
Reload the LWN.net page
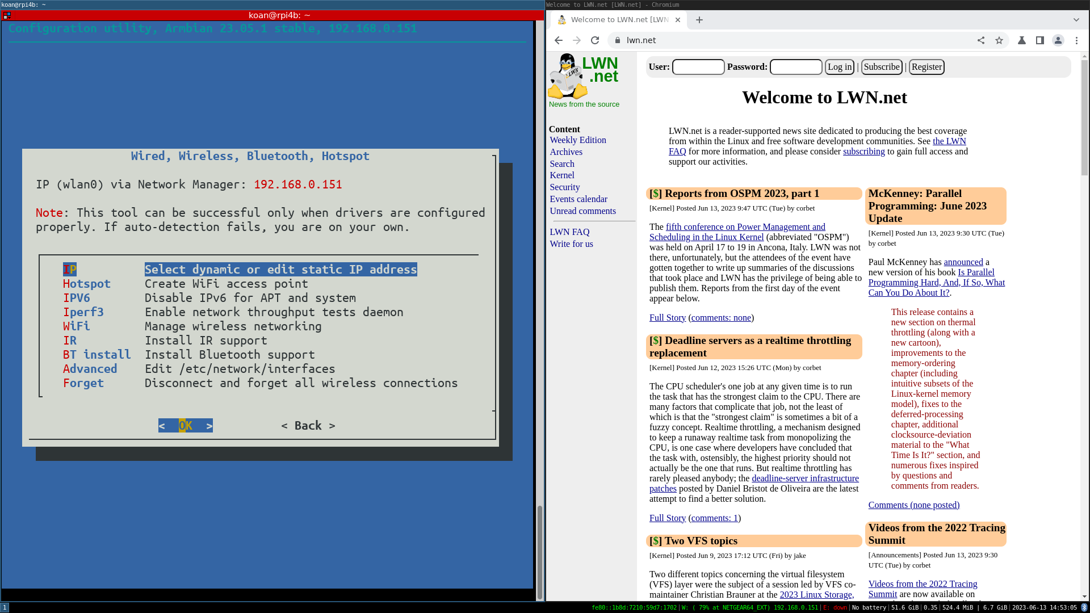pyautogui.click(x=595, y=40)
